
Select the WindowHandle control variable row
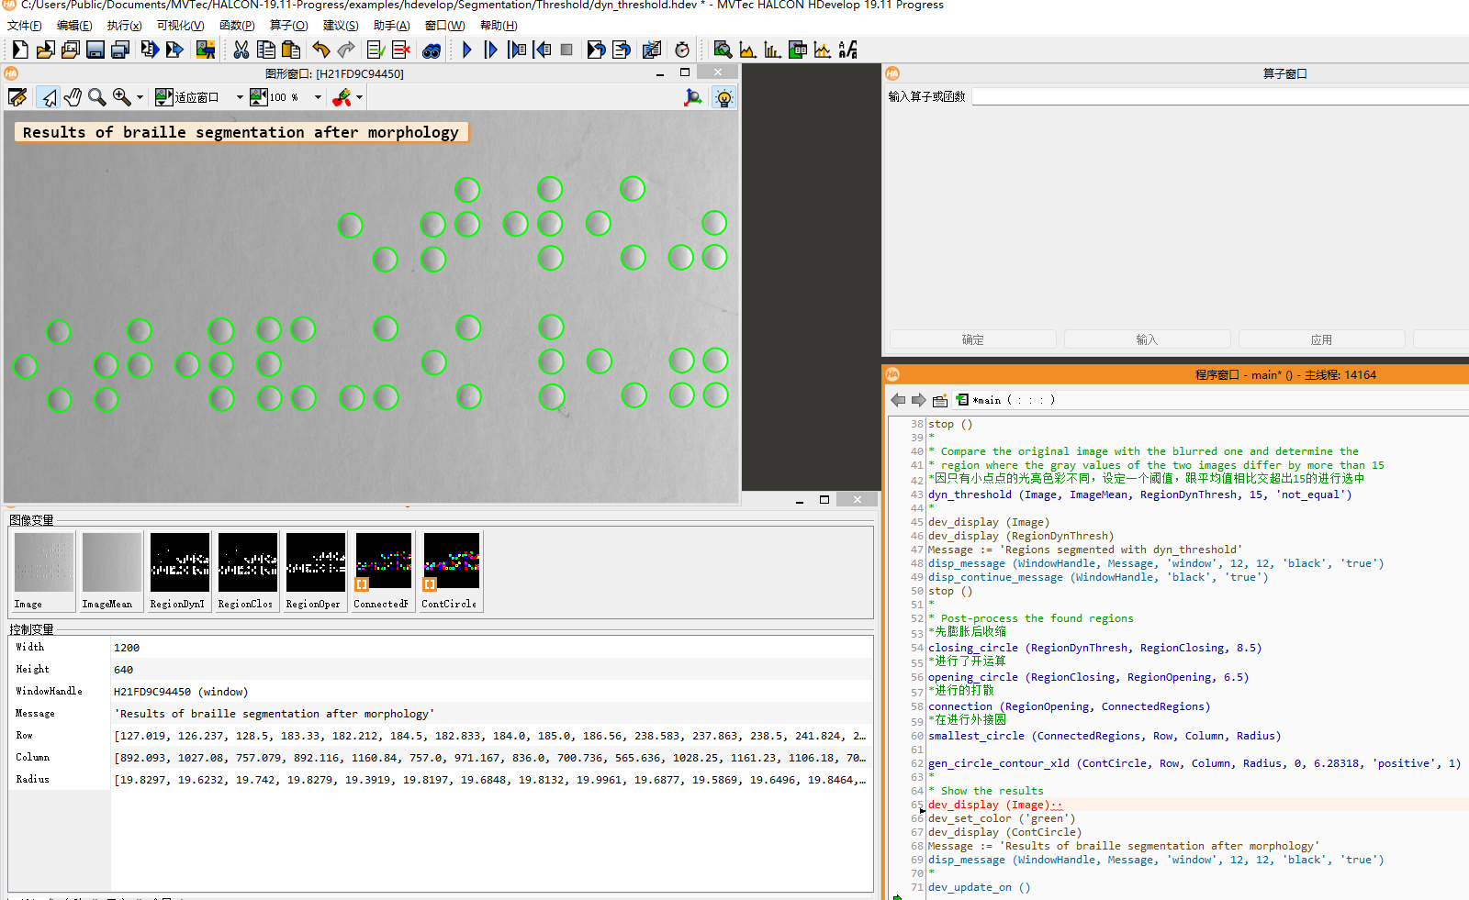[x=441, y=692]
